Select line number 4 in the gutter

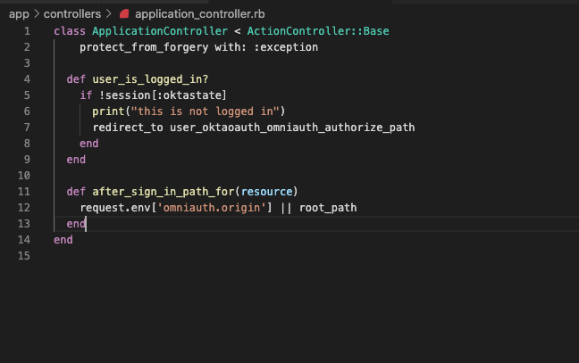pos(27,79)
